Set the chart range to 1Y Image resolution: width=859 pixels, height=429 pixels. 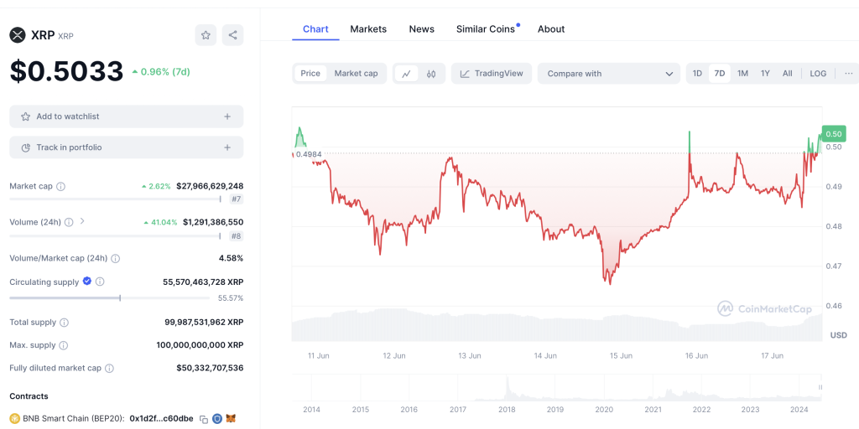coord(765,74)
